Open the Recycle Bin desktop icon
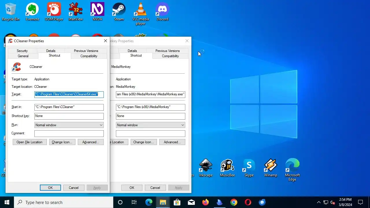This screenshot has width=370, height=208. click(11, 12)
